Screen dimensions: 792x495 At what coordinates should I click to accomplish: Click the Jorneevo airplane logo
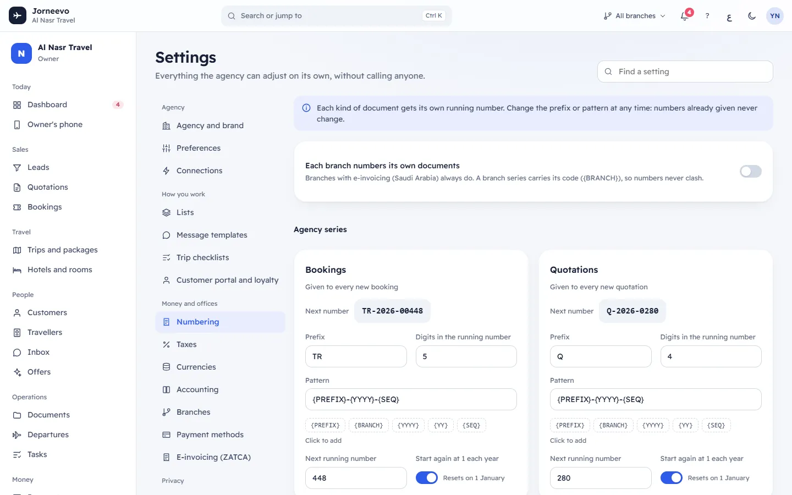(x=18, y=16)
